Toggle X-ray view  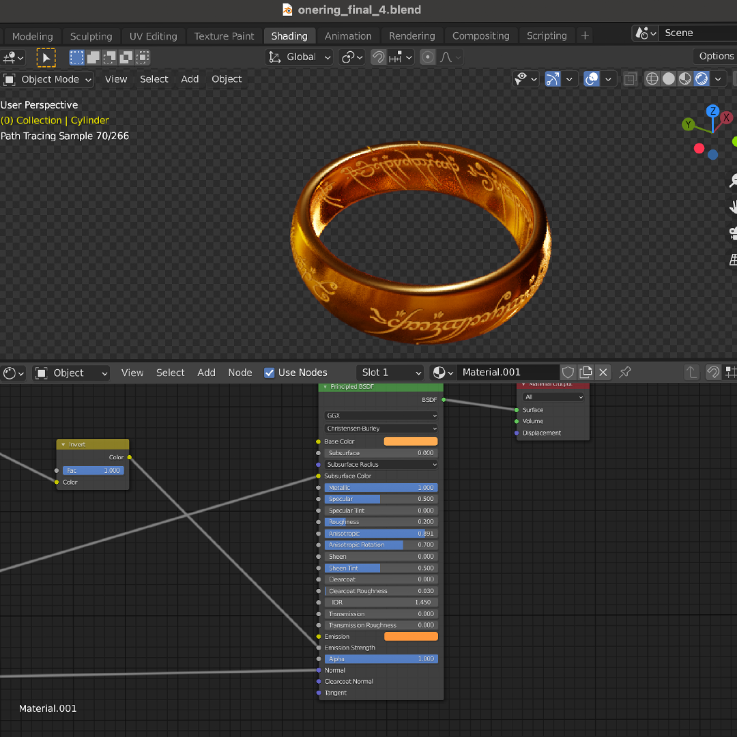[631, 79]
